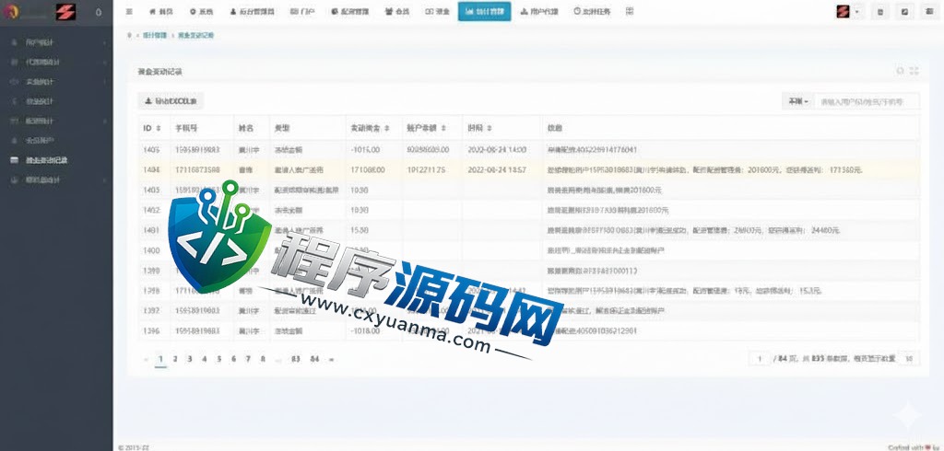This screenshot has width=944, height=451.
Task: Open the 不限 filter dropdown
Action: click(x=798, y=101)
